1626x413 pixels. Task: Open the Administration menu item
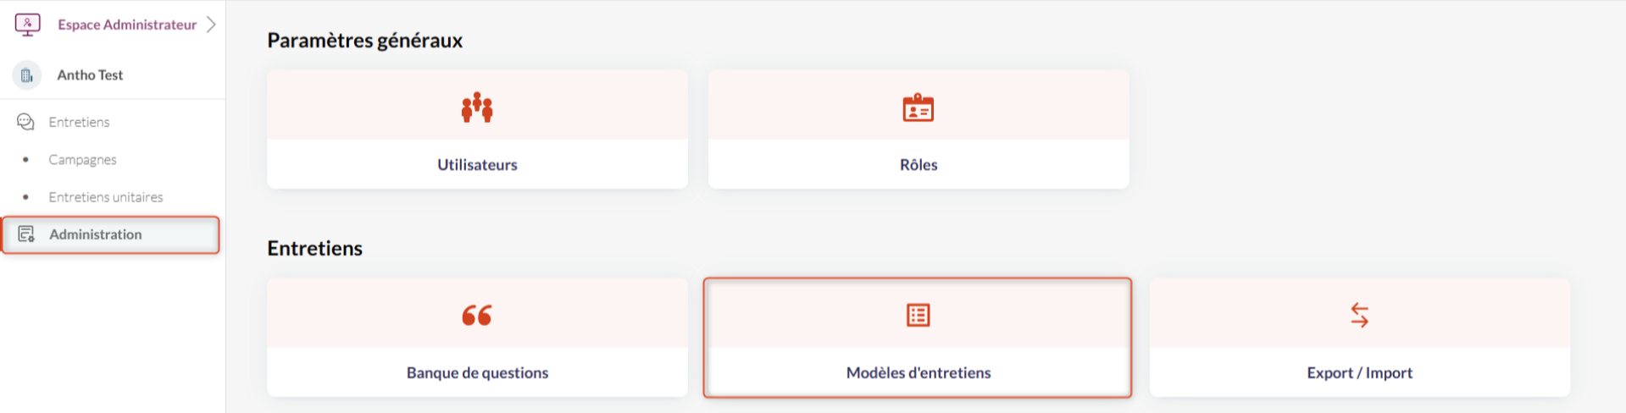(96, 234)
